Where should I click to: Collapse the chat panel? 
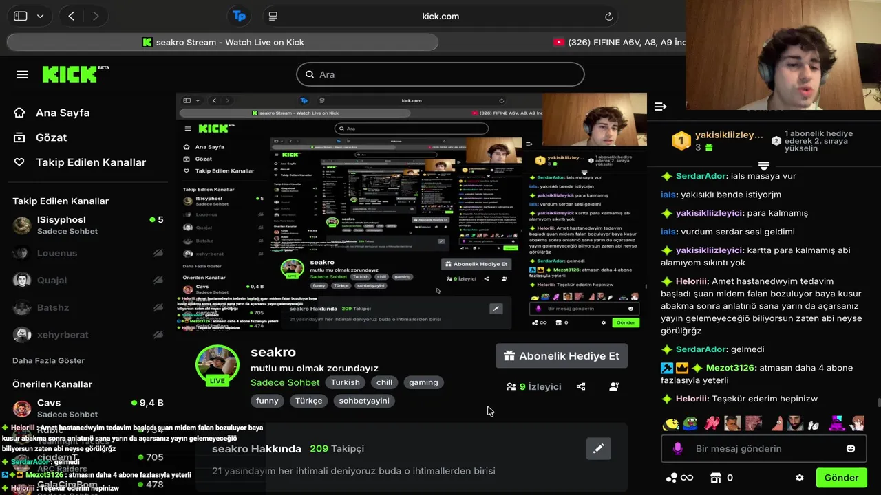660,107
